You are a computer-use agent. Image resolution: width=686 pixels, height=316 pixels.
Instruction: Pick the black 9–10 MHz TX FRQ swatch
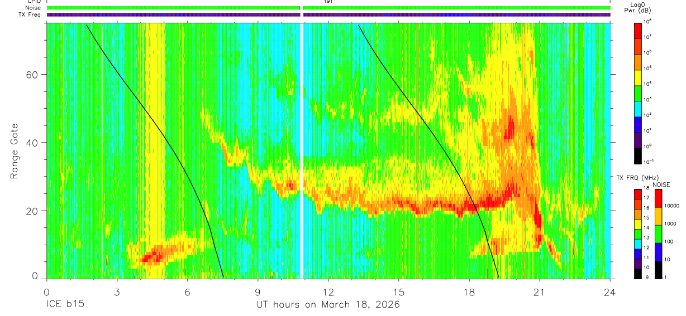coord(638,274)
